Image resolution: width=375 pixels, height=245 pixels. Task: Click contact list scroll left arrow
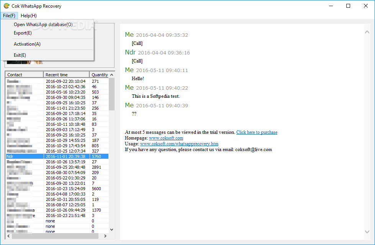(x=8, y=236)
